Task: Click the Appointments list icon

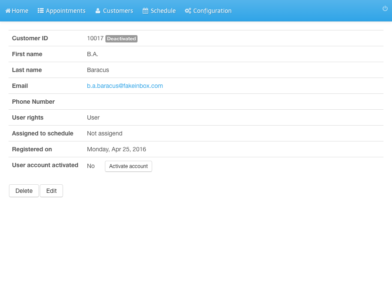Action: pos(41,10)
